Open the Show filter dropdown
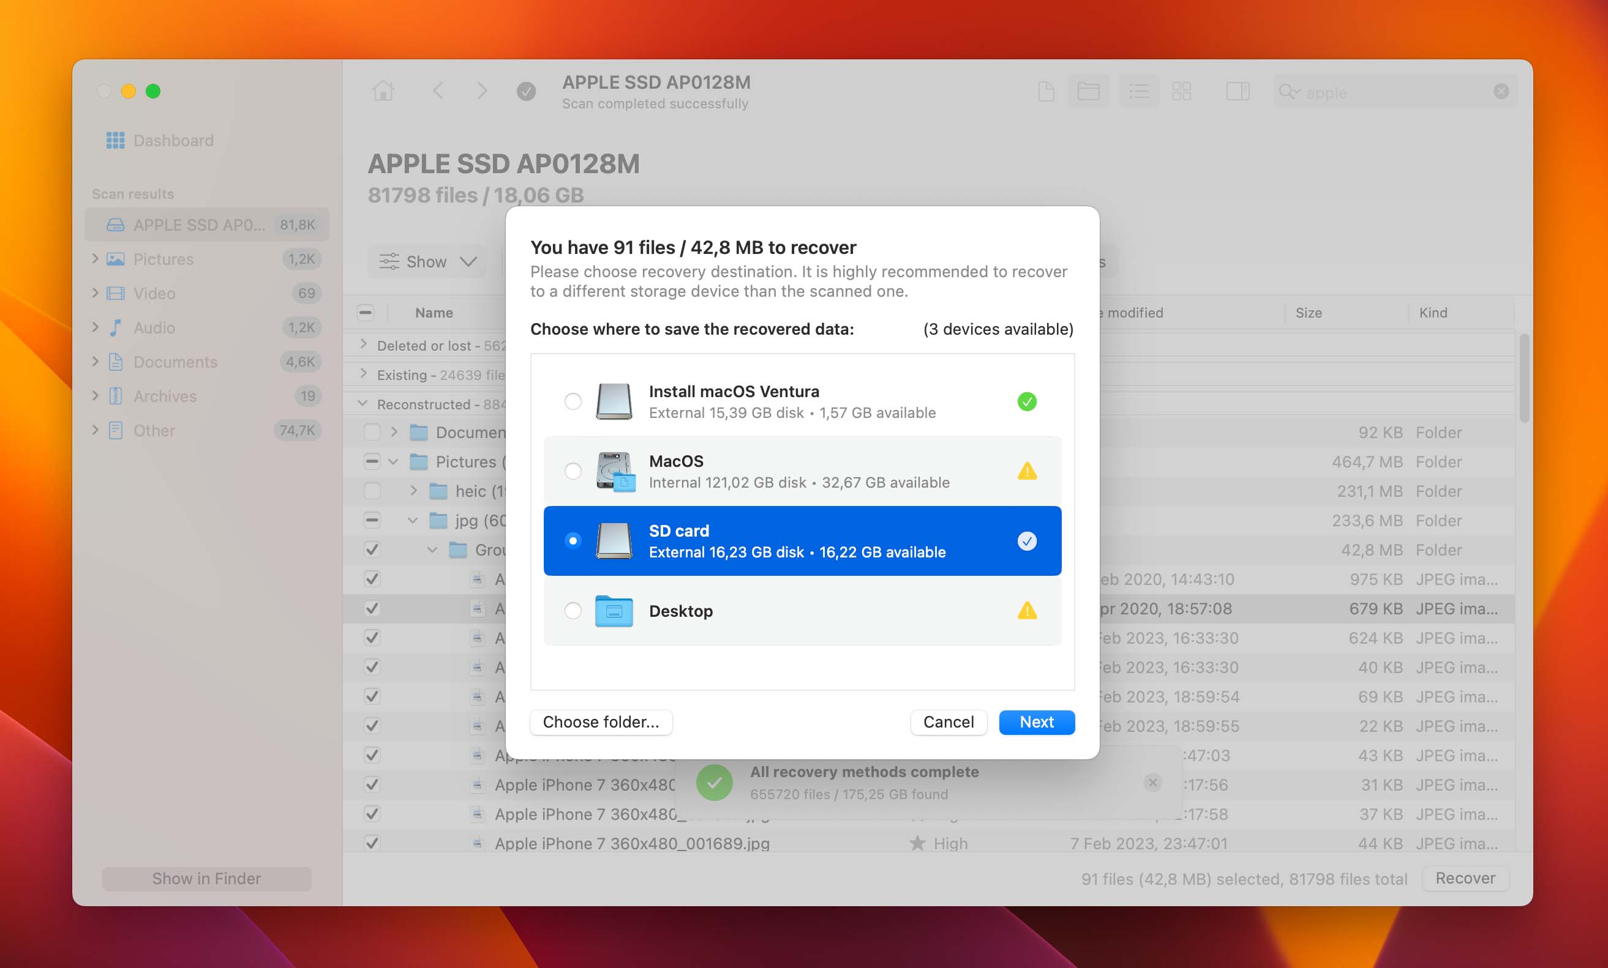The height and width of the screenshot is (968, 1608). coord(427,261)
